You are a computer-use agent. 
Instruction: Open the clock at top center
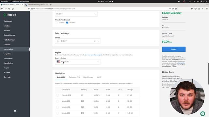[104, 1]
